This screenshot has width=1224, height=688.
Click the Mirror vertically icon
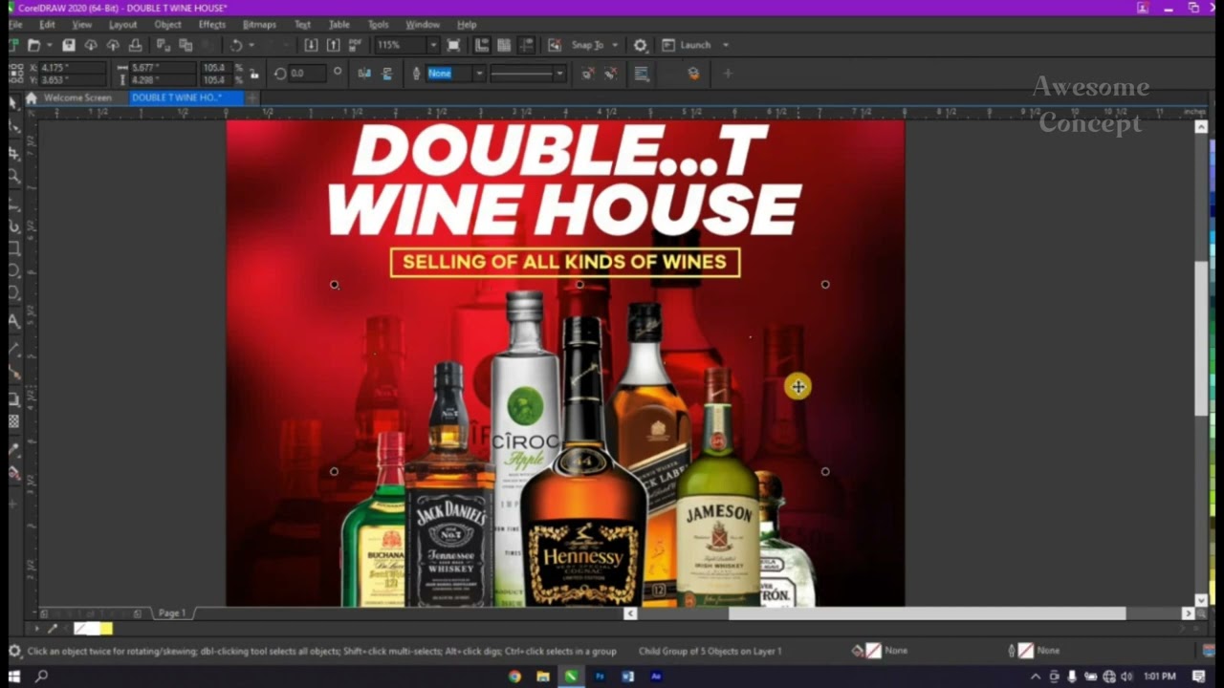click(387, 74)
